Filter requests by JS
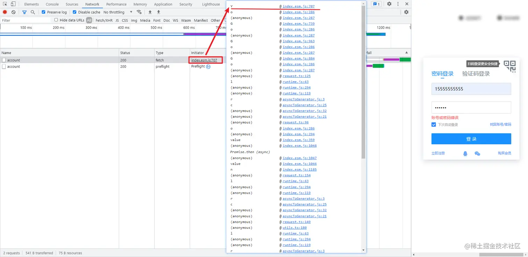Image resolution: width=528 pixels, height=257 pixels. 117,20
